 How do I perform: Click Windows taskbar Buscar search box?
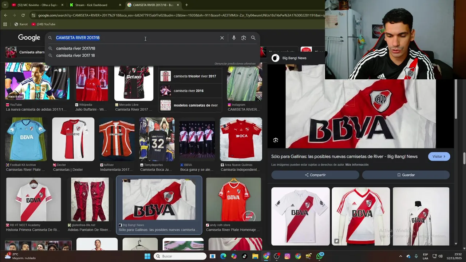coord(180,256)
